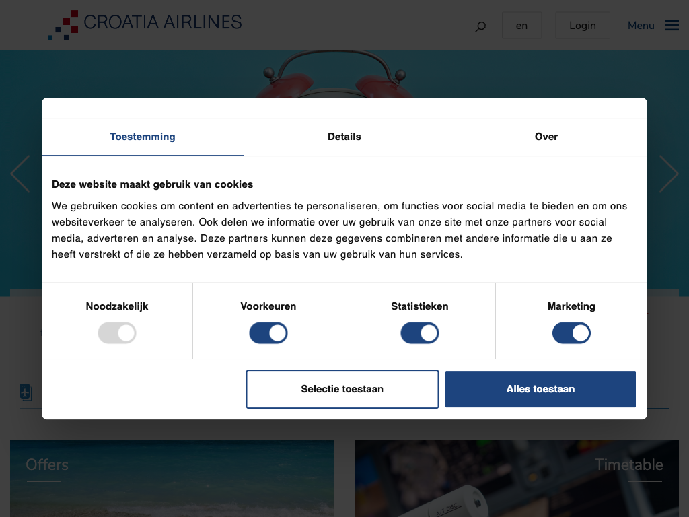Screen dimensions: 689x517
Task: Select the Toestemming tab
Action: pyautogui.click(x=143, y=137)
